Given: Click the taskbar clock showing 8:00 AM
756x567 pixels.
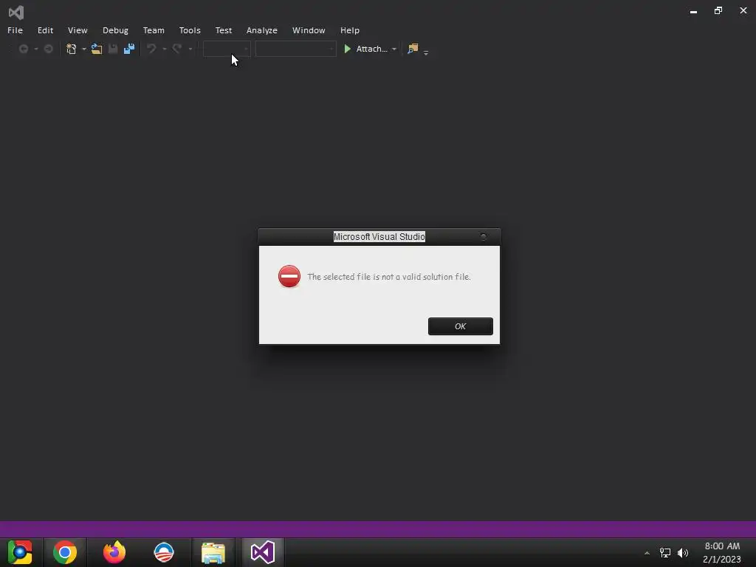Looking at the screenshot, I should pyautogui.click(x=722, y=552).
